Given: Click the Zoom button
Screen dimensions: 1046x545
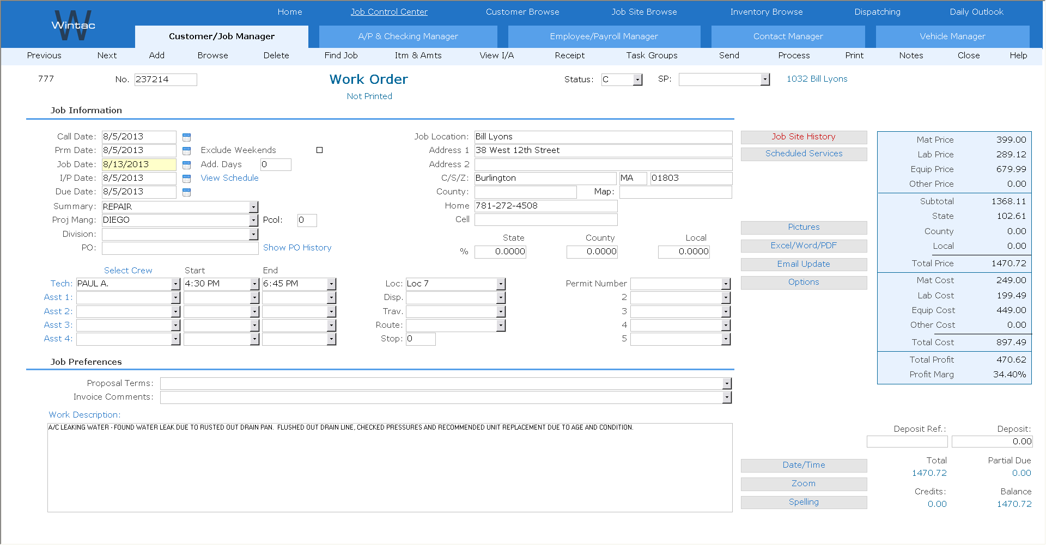Looking at the screenshot, I should [x=804, y=484].
